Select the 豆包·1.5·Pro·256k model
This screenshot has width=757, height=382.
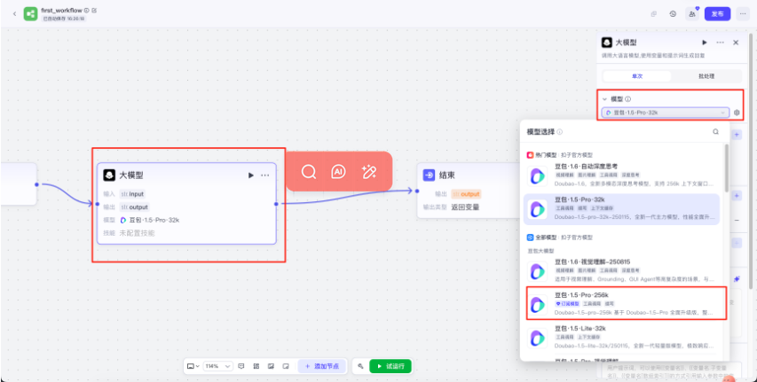point(627,303)
